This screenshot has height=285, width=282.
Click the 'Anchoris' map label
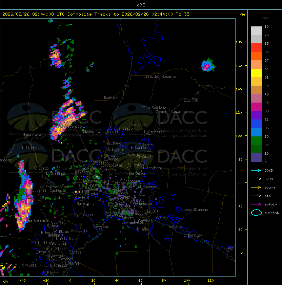[x=79, y=231]
